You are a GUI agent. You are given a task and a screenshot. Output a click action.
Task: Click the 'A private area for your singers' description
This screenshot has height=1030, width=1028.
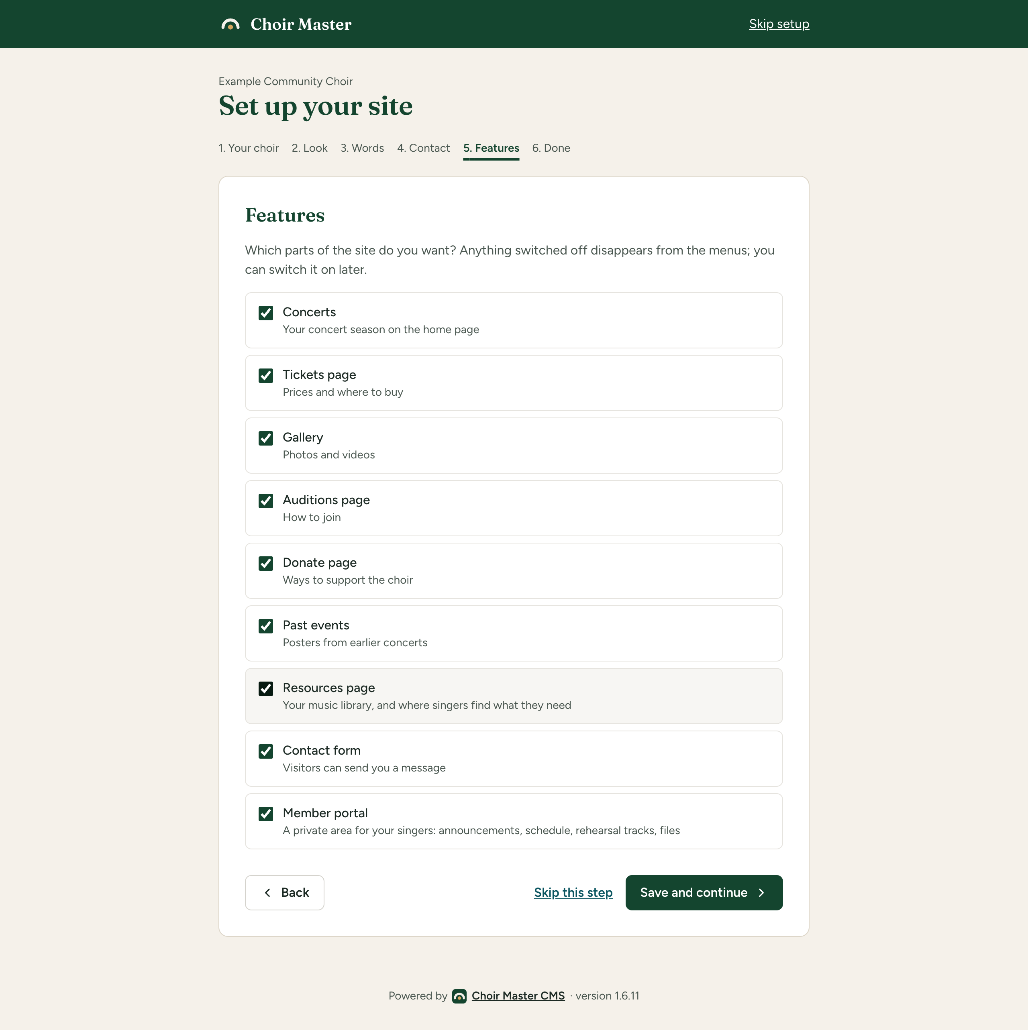pyautogui.click(x=481, y=831)
